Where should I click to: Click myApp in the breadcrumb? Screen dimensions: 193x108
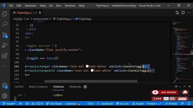(18, 19)
